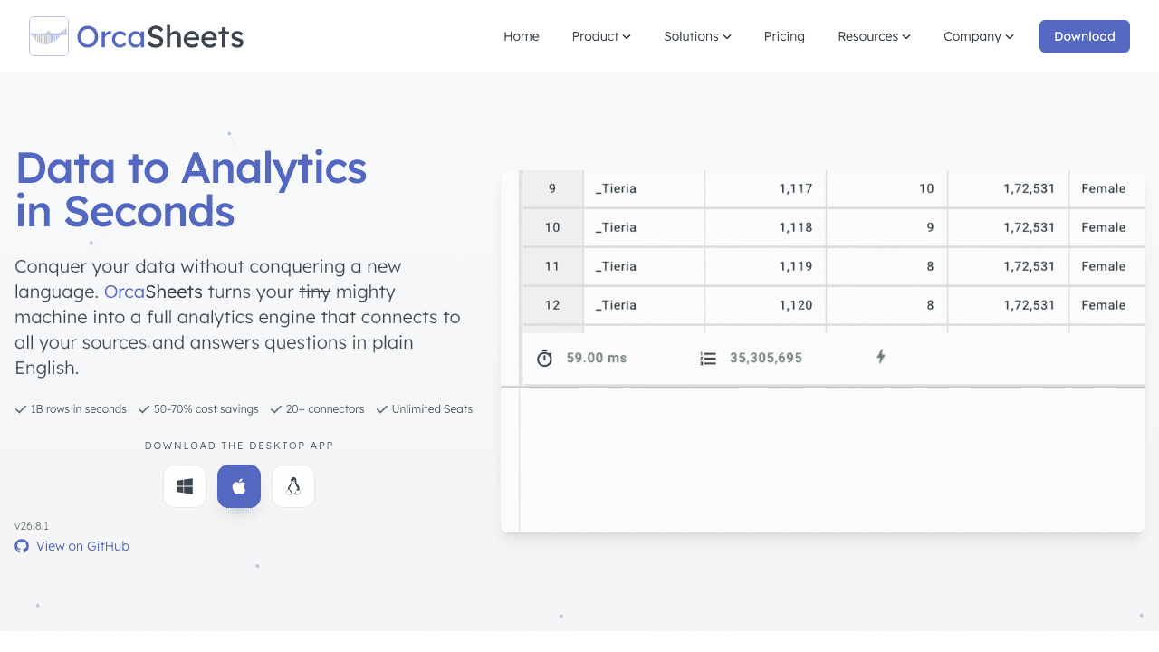
Task: Click the 35,305,695 row count
Action: click(766, 358)
